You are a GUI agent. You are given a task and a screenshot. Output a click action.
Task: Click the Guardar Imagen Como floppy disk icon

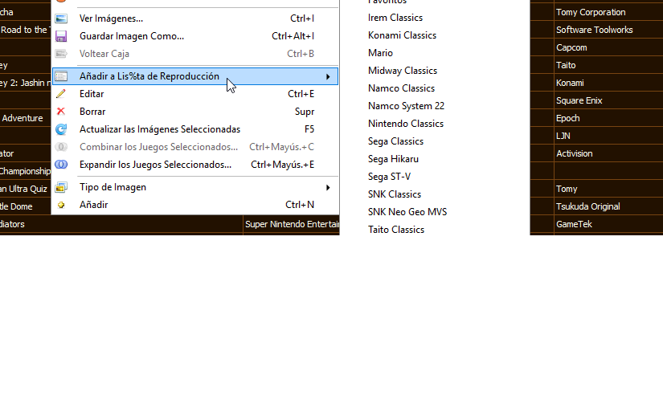[x=61, y=36]
